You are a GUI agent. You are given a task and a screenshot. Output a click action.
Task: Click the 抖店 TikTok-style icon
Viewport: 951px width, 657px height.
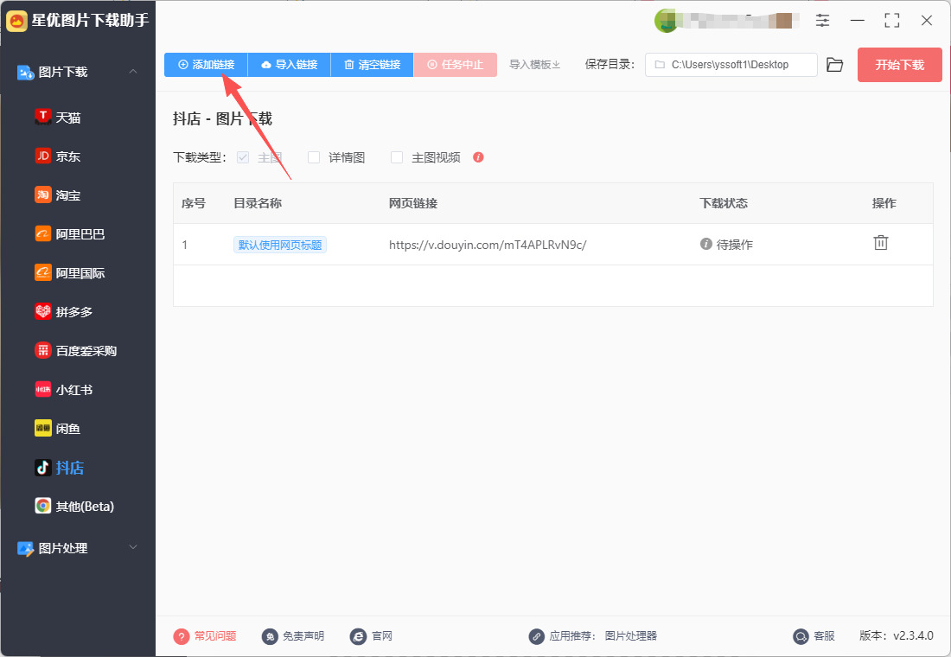tap(43, 467)
